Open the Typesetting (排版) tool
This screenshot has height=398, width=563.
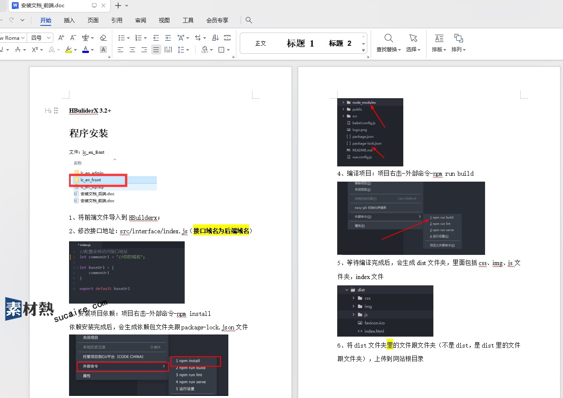439,43
